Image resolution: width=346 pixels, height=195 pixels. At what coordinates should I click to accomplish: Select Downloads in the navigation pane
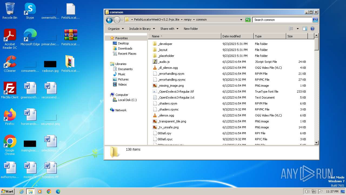click(125, 48)
